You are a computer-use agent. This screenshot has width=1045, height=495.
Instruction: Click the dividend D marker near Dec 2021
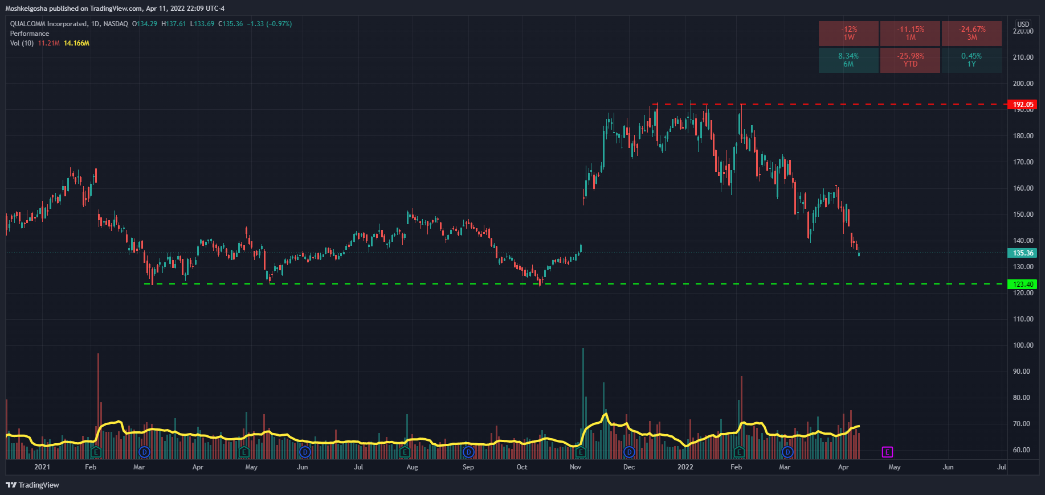[x=629, y=452]
